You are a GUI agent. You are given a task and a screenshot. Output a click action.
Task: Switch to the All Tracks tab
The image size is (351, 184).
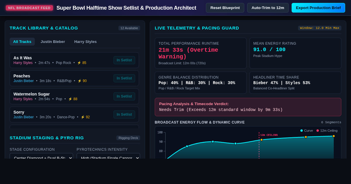point(22,41)
